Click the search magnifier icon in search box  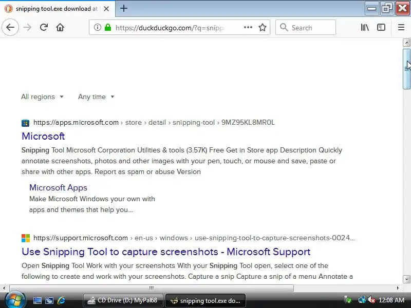284,27
